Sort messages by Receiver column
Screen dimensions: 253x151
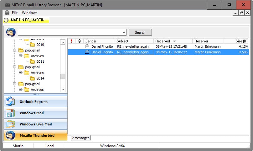pyautogui.click(x=208, y=41)
